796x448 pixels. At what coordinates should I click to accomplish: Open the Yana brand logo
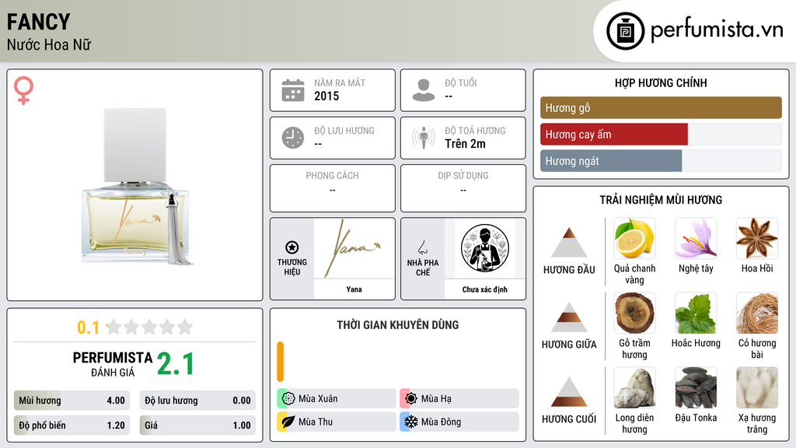[x=354, y=248]
